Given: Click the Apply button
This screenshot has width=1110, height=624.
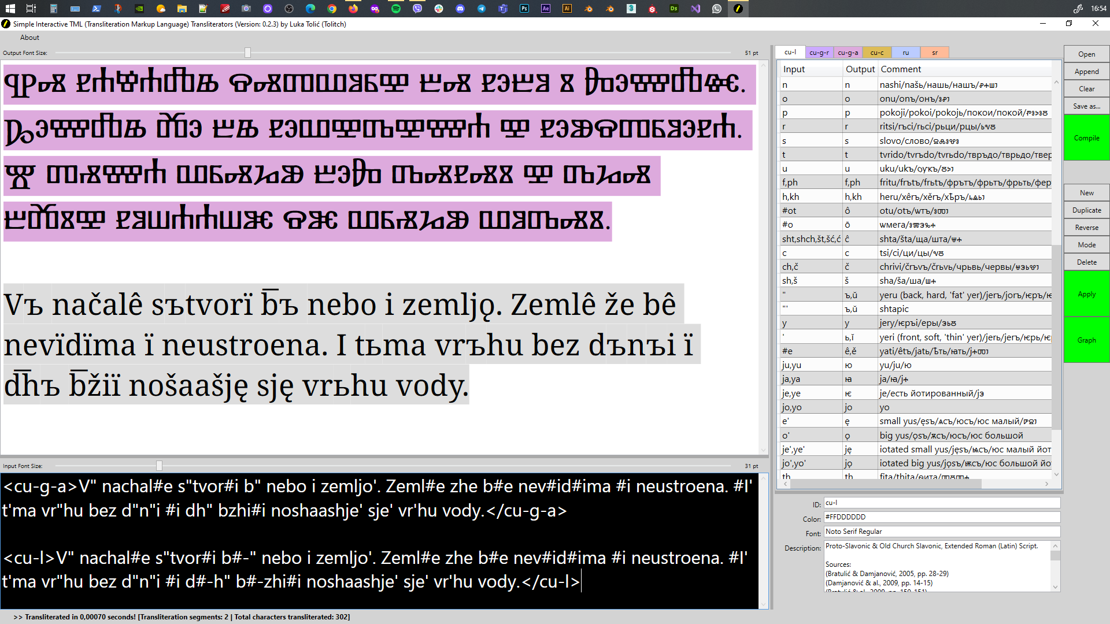Looking at the screenshot, I should coord(1086,294).
